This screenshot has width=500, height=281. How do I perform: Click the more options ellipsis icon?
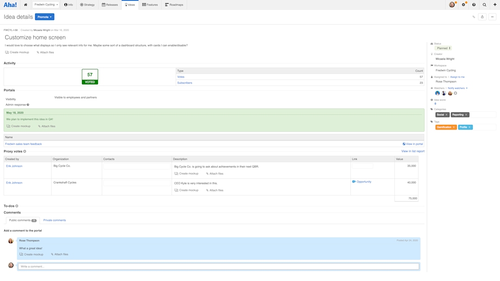(x=492, y=16)
